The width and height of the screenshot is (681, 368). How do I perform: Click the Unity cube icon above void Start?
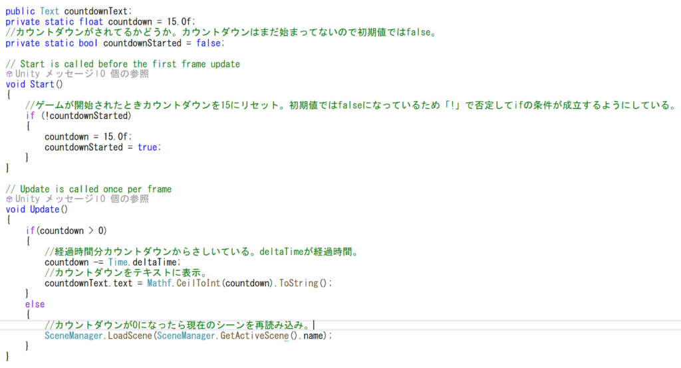click(9, 74)
